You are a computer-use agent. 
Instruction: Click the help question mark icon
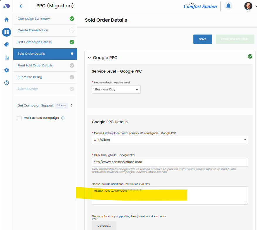[6, 83]
